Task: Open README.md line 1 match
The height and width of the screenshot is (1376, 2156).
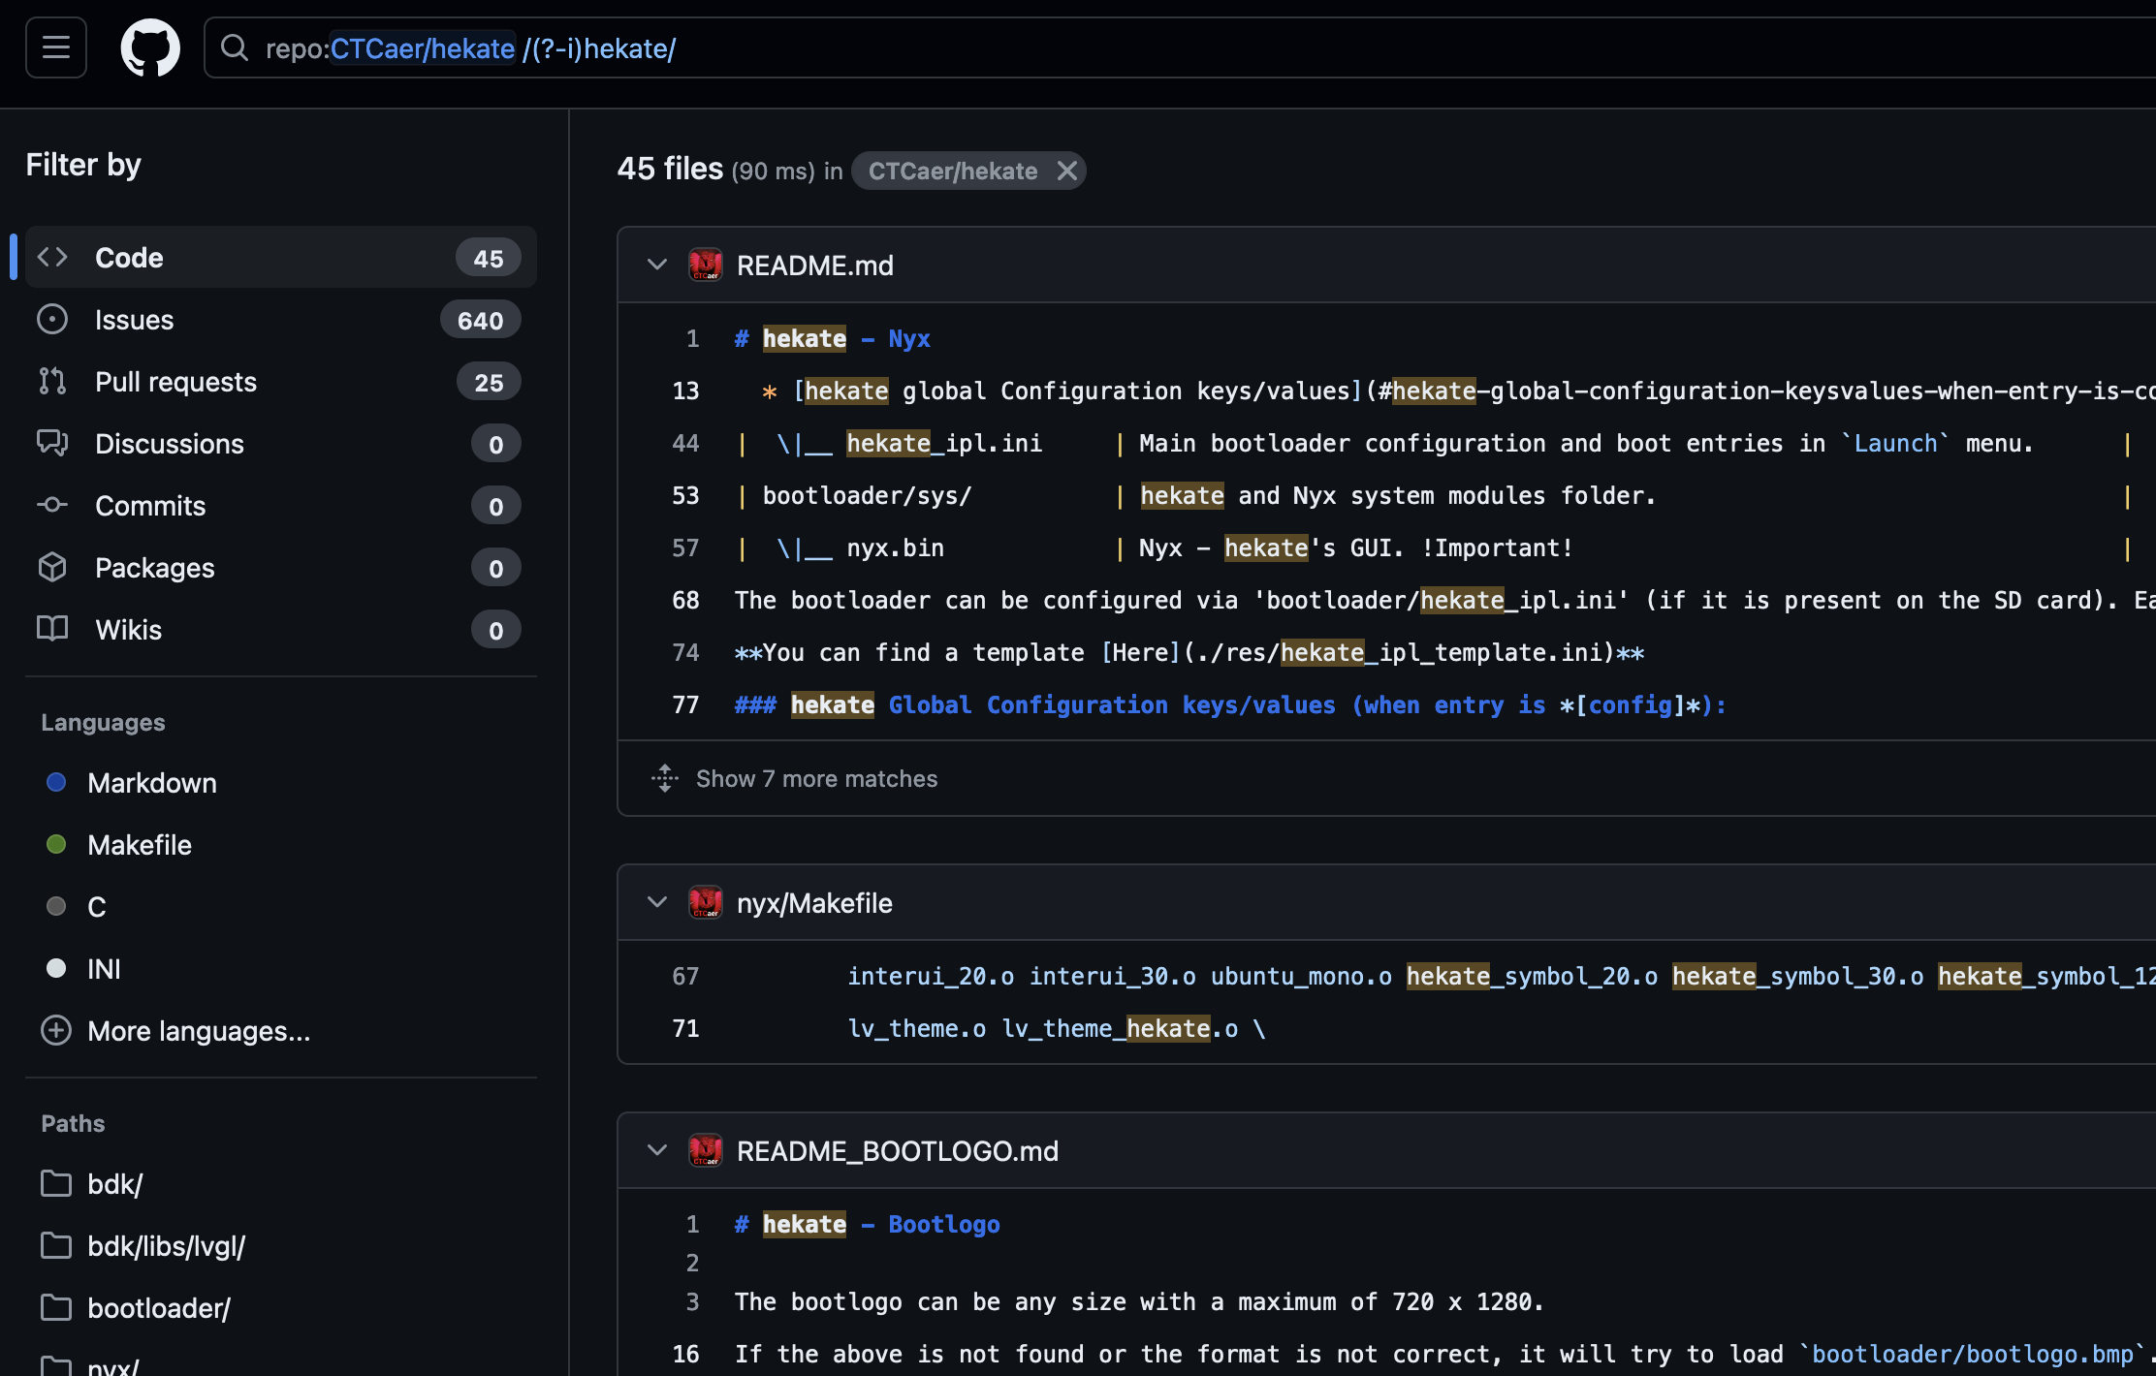Action: tap(832, 338)
